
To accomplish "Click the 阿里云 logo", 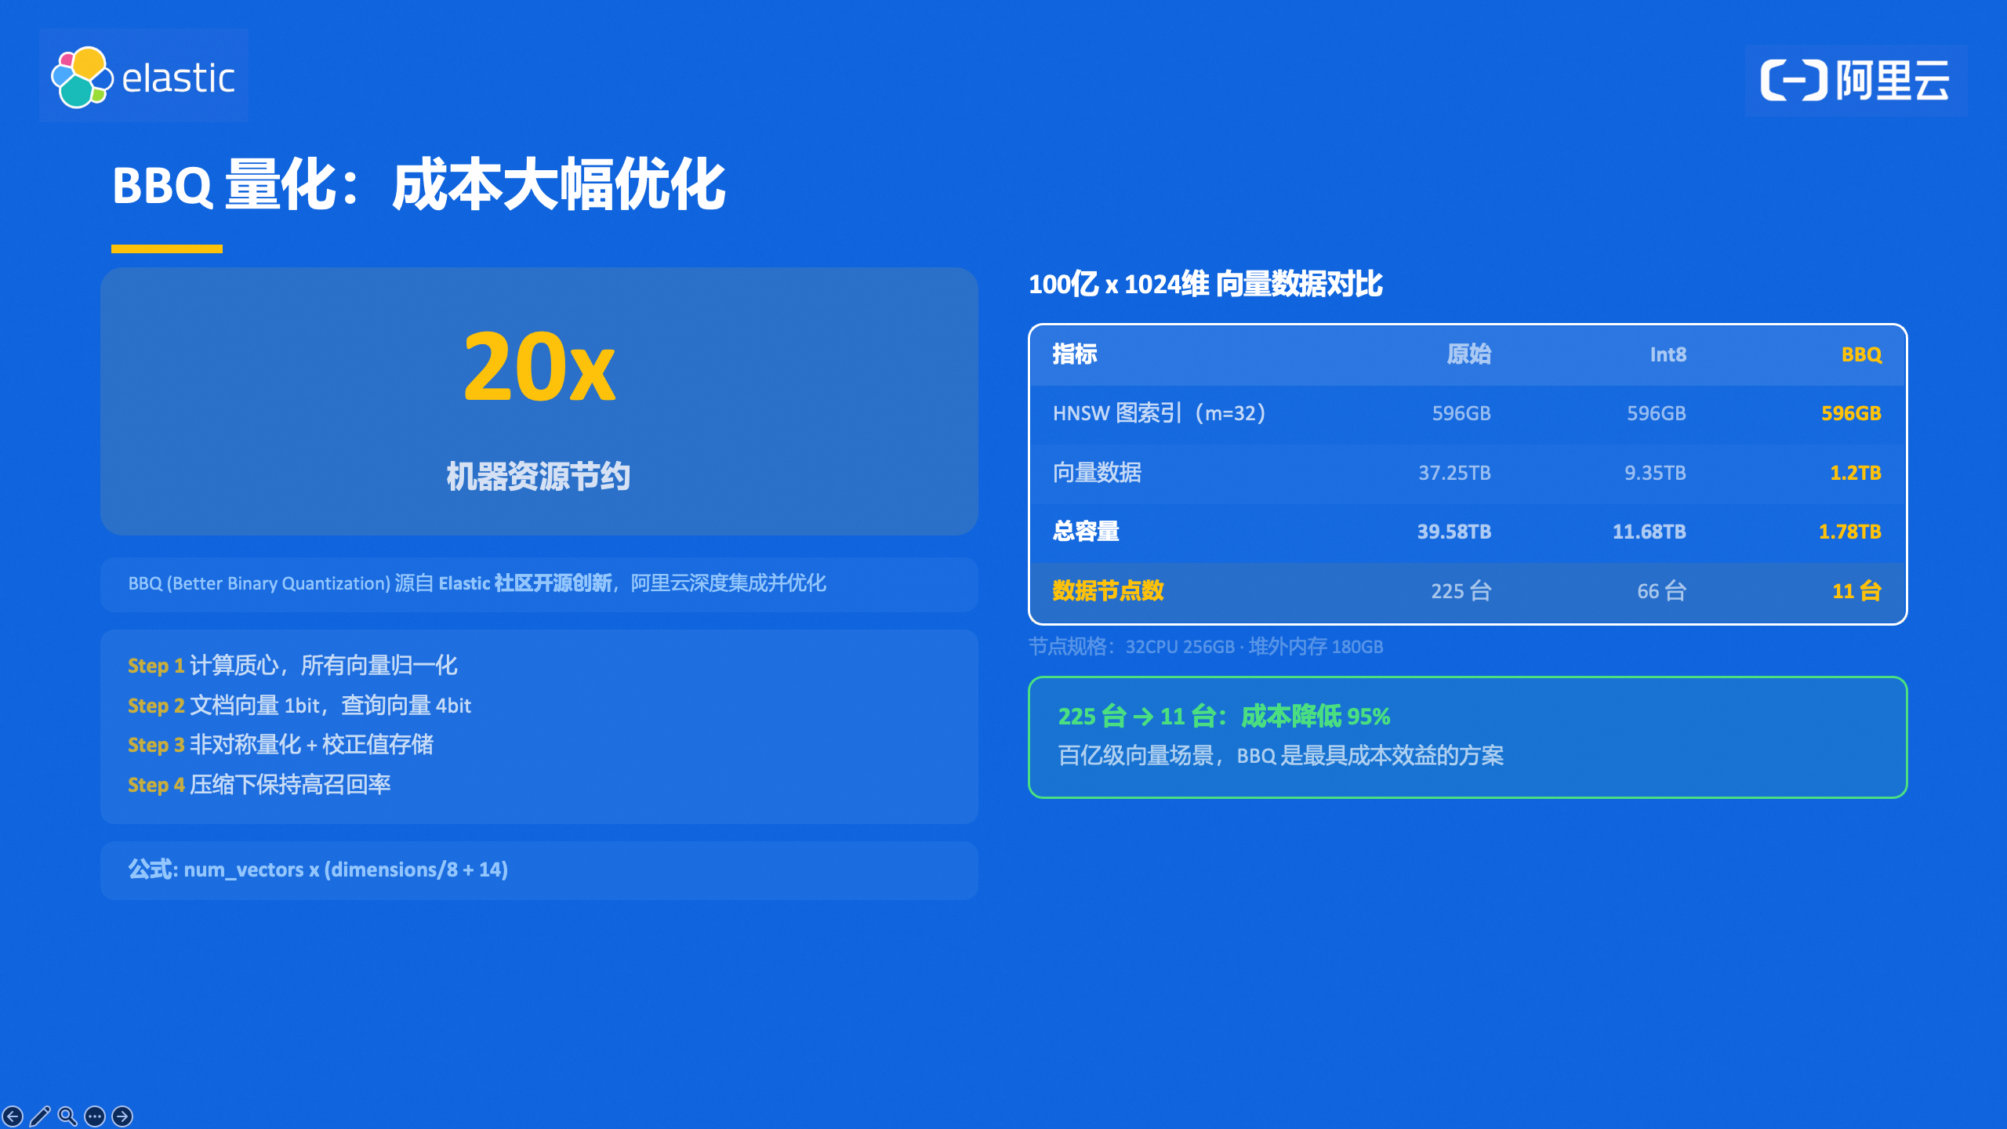I will (1855, 80).
